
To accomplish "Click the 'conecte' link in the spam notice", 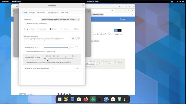I will point(120,62).
